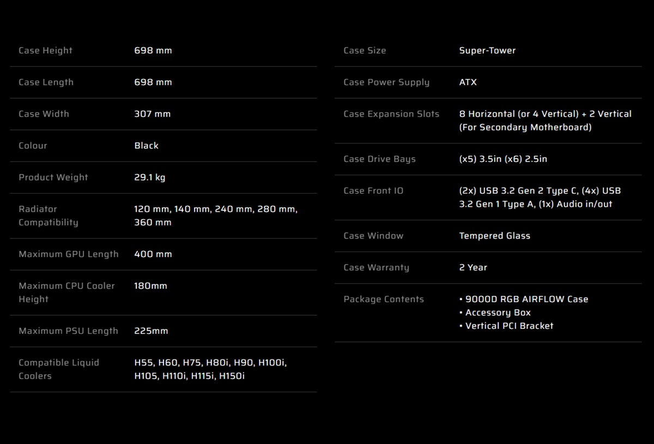Select the 'Product Weight' label
Screen dimensions: 654x444
(x=53, y=177)
